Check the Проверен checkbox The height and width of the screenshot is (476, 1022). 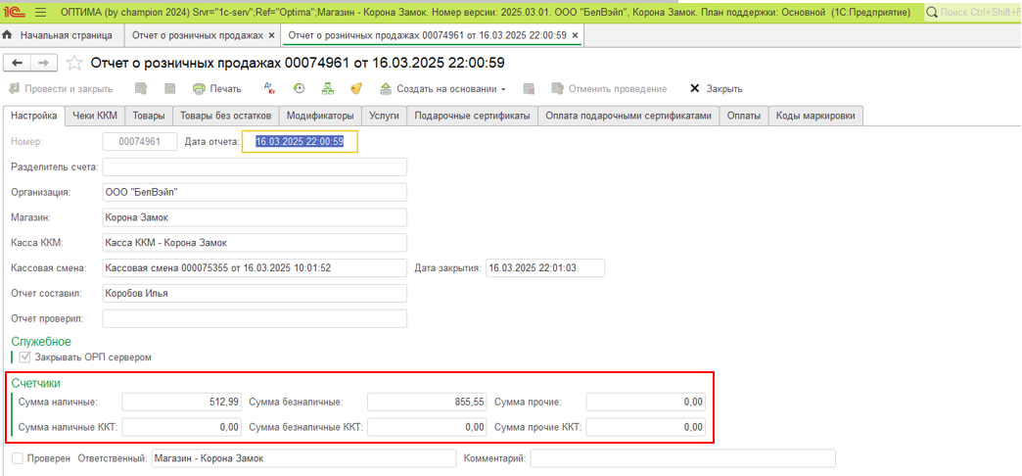click(x=17, y=458)
